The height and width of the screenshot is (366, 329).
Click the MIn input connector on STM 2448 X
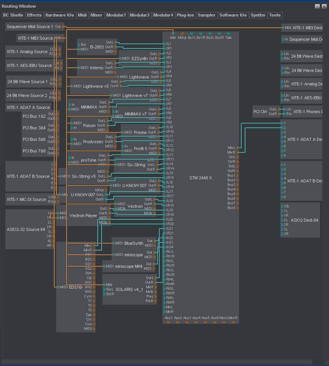(x=173, y=34)
